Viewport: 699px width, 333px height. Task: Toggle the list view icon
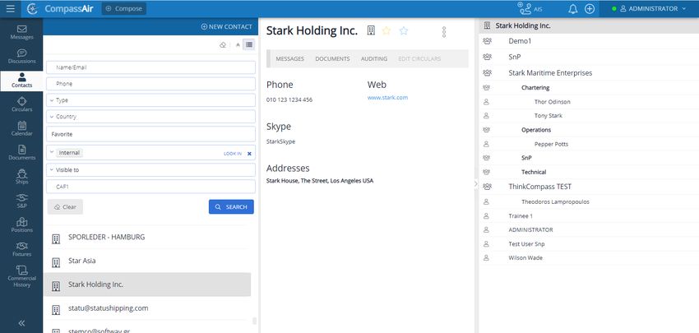249,44
